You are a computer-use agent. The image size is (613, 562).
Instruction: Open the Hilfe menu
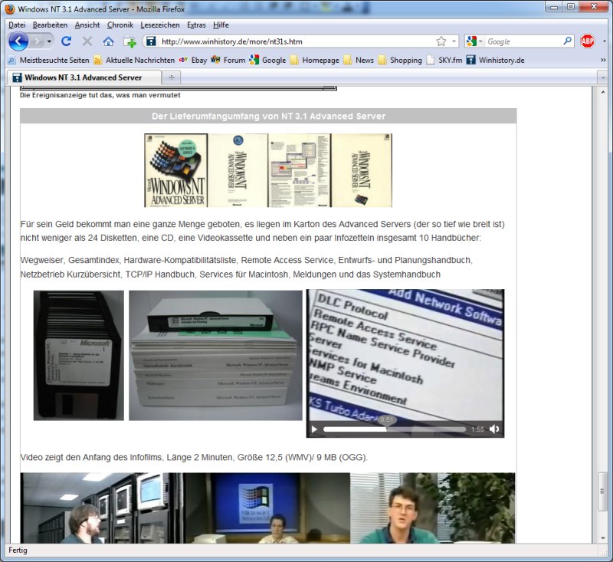point(221,25)
